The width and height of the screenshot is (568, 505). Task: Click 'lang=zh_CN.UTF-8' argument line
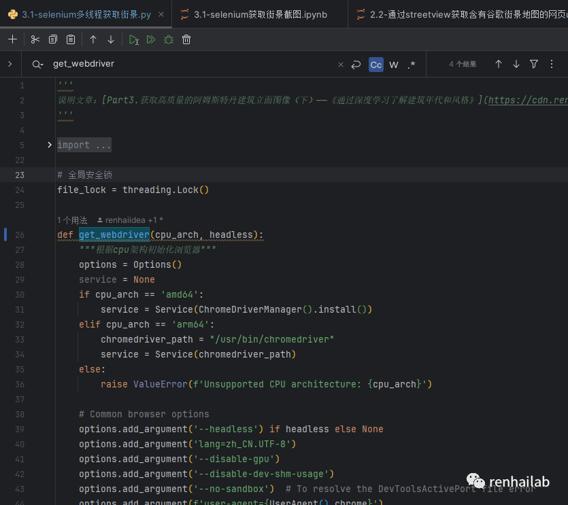pyautogui.click(x=188, y=444)
